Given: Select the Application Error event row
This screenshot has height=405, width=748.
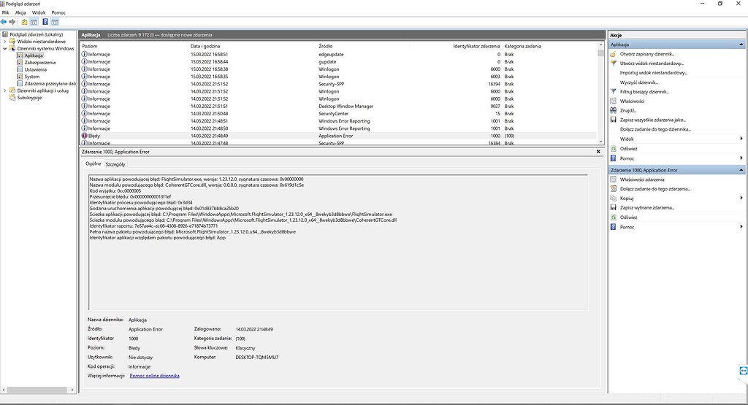Looking at the screenshot, I should [338, 136].
